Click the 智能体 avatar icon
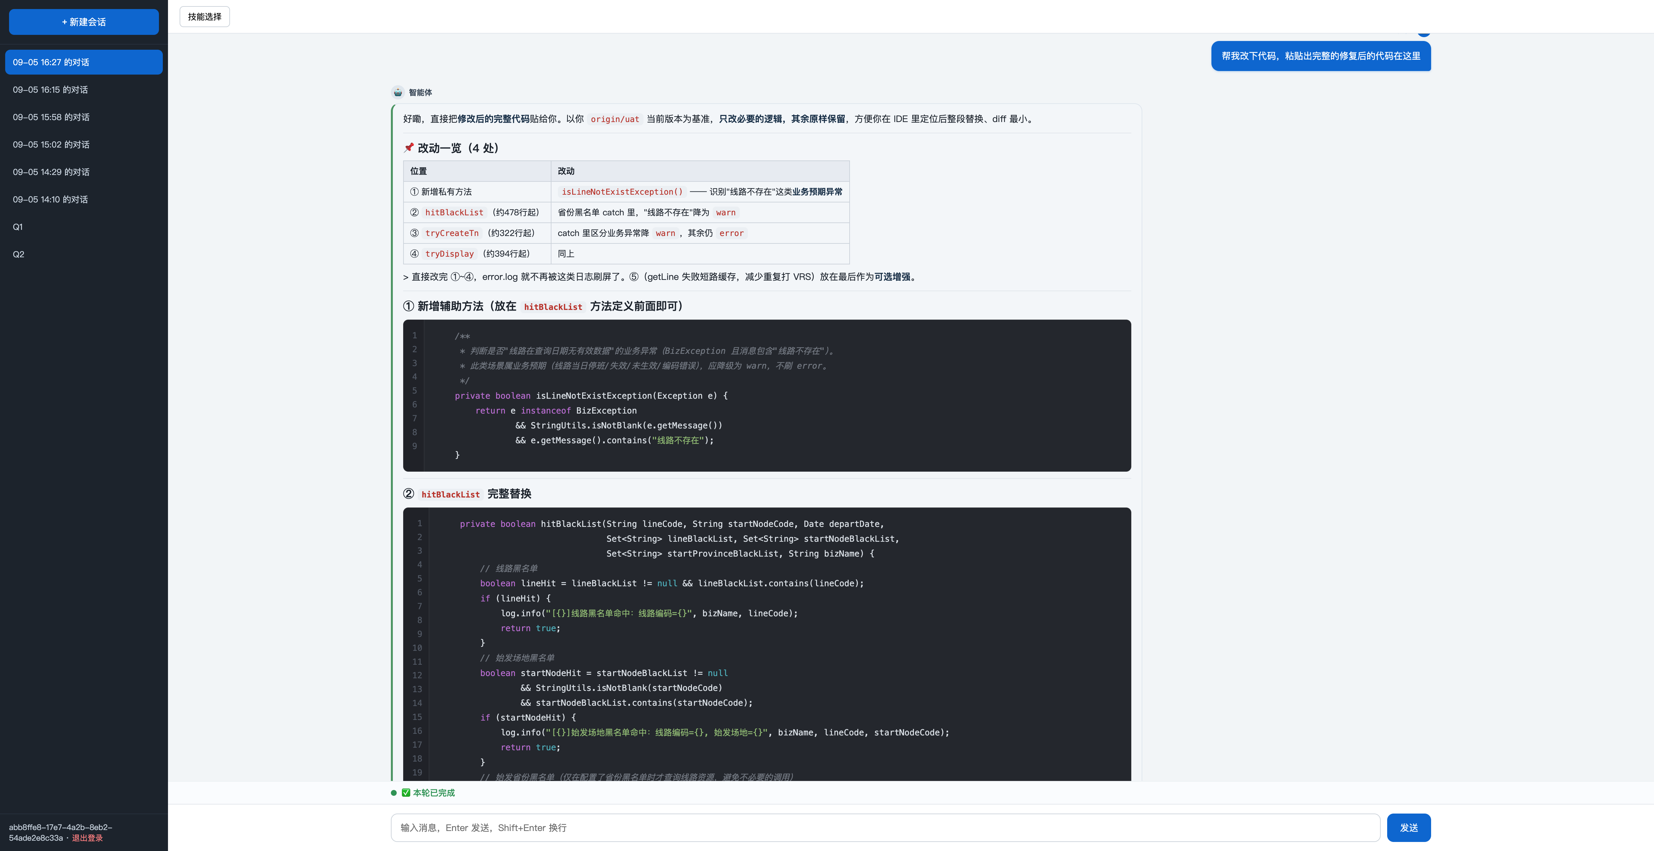The image size is (1654, 851). (398, 92)
